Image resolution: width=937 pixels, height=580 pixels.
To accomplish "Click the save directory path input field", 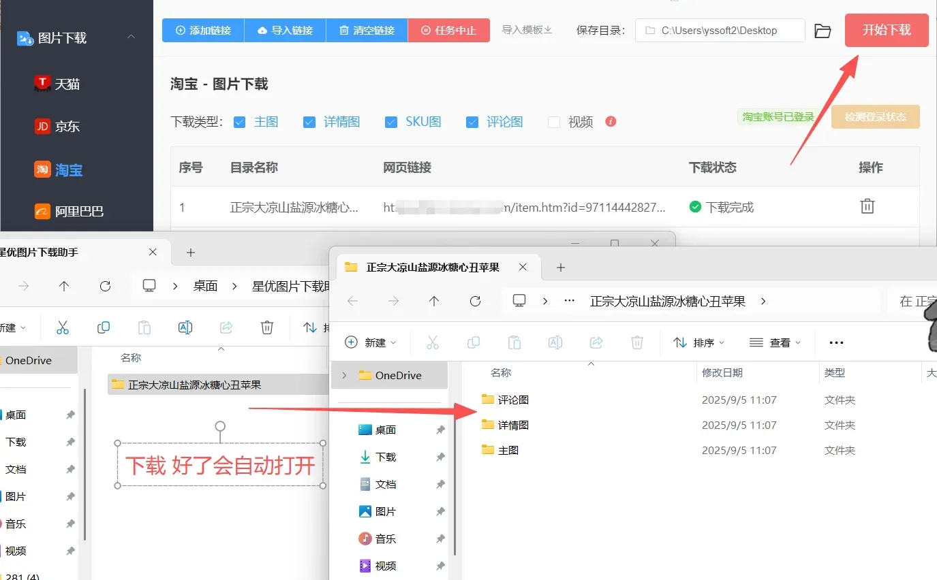I will click(x=720, y=30).
